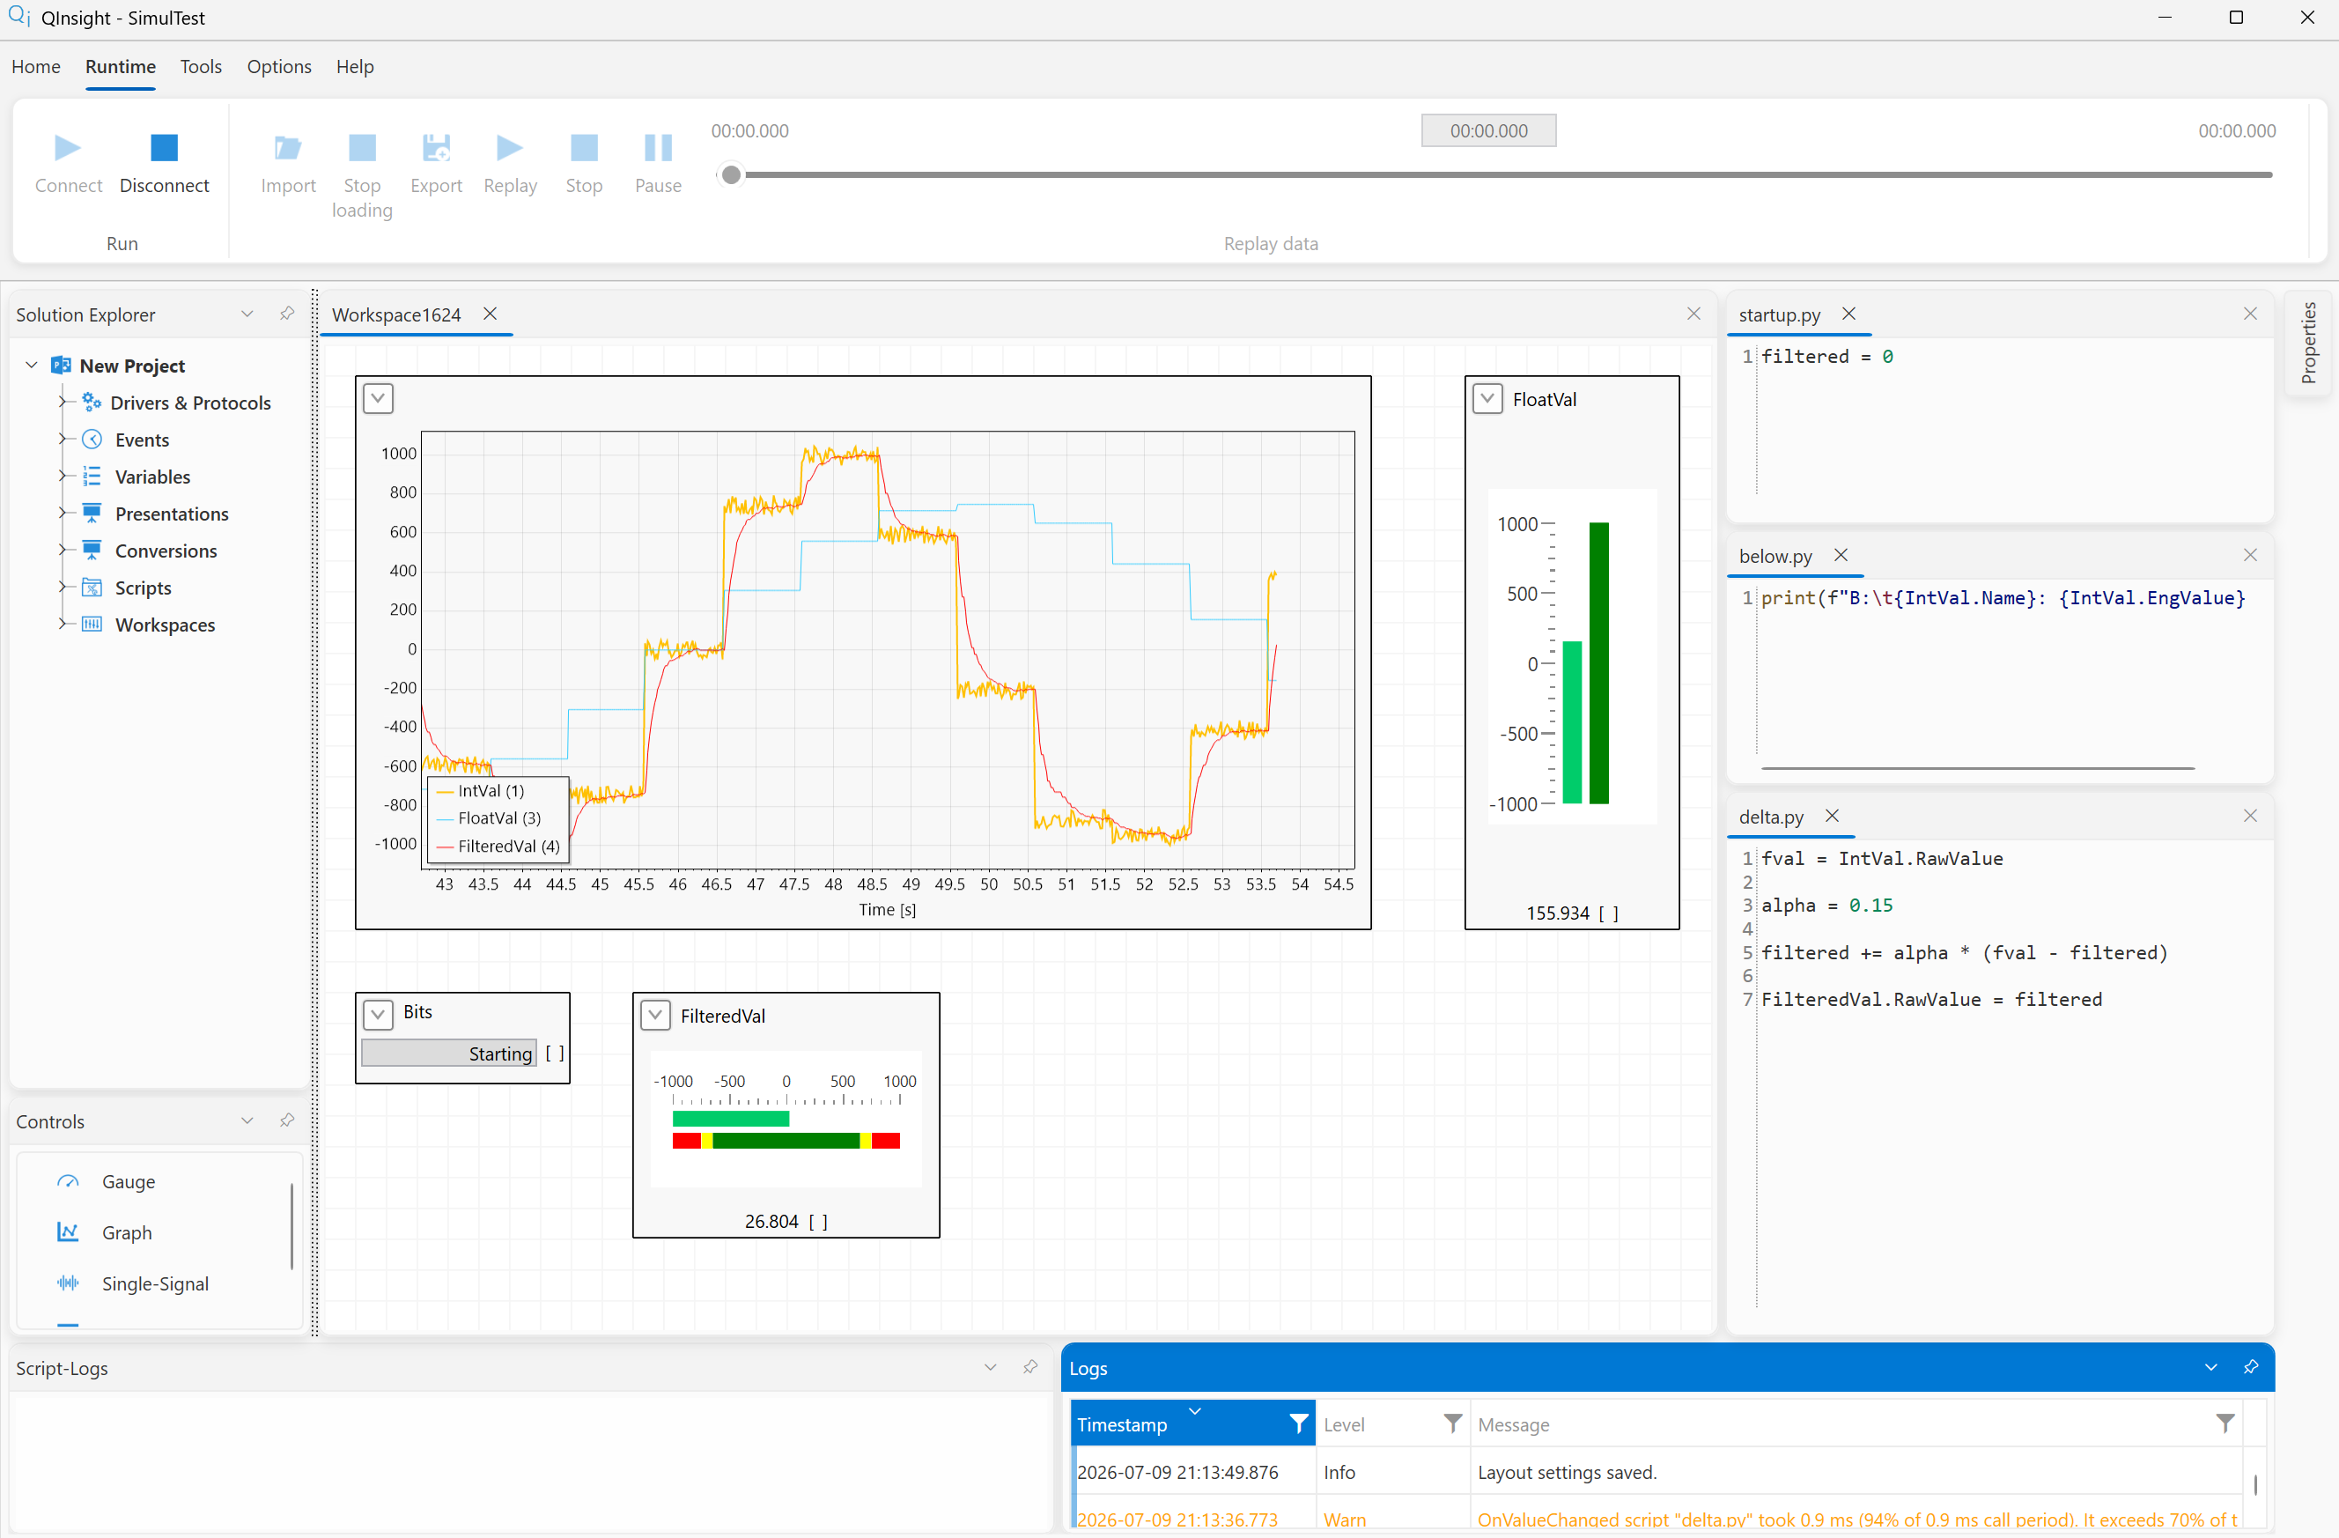Close the startup.py tab
Screen dimensions: 2339x1538
point(1848,314)
